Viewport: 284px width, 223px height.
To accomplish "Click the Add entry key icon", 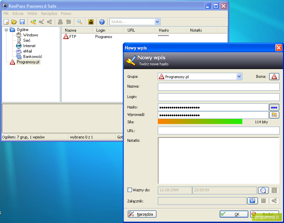I will [33, 22].
